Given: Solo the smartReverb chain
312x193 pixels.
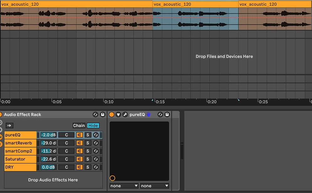Looking at the screenshot, I should coord(88,143).
